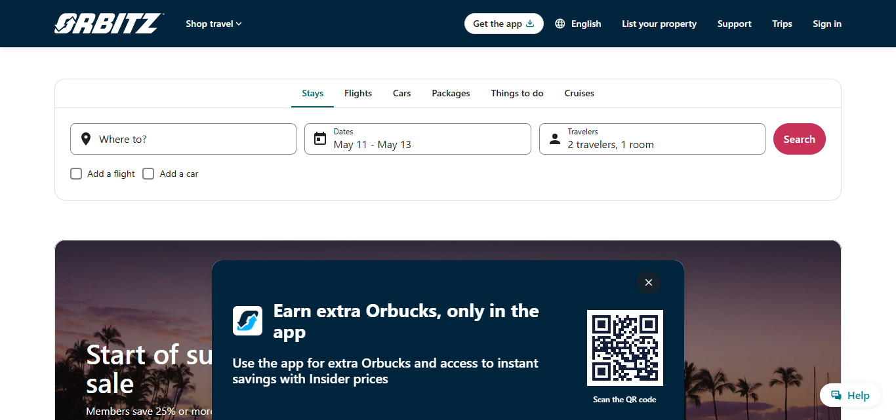Click the Where to? destination field
Viewport: 896px width, 420px height.
(183, 139)
